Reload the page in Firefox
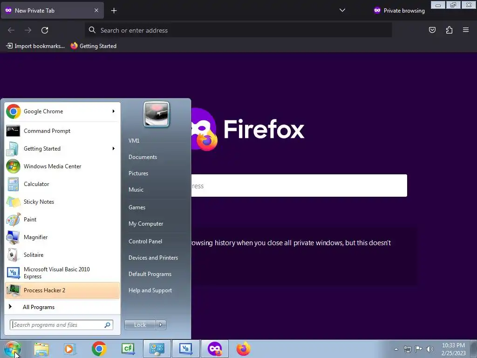Image resolution: width=477 pixels, height=358 pixels. click(45, 30)
